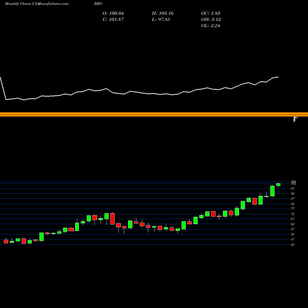
Task: Click the 77 price axis label
Action: coord(293,209)
